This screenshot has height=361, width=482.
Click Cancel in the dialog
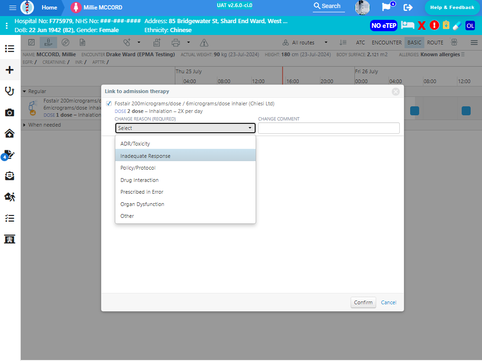pos(388,302)
